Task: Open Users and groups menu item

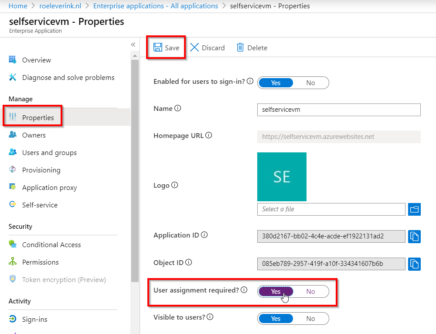Action: coord(49,152)
